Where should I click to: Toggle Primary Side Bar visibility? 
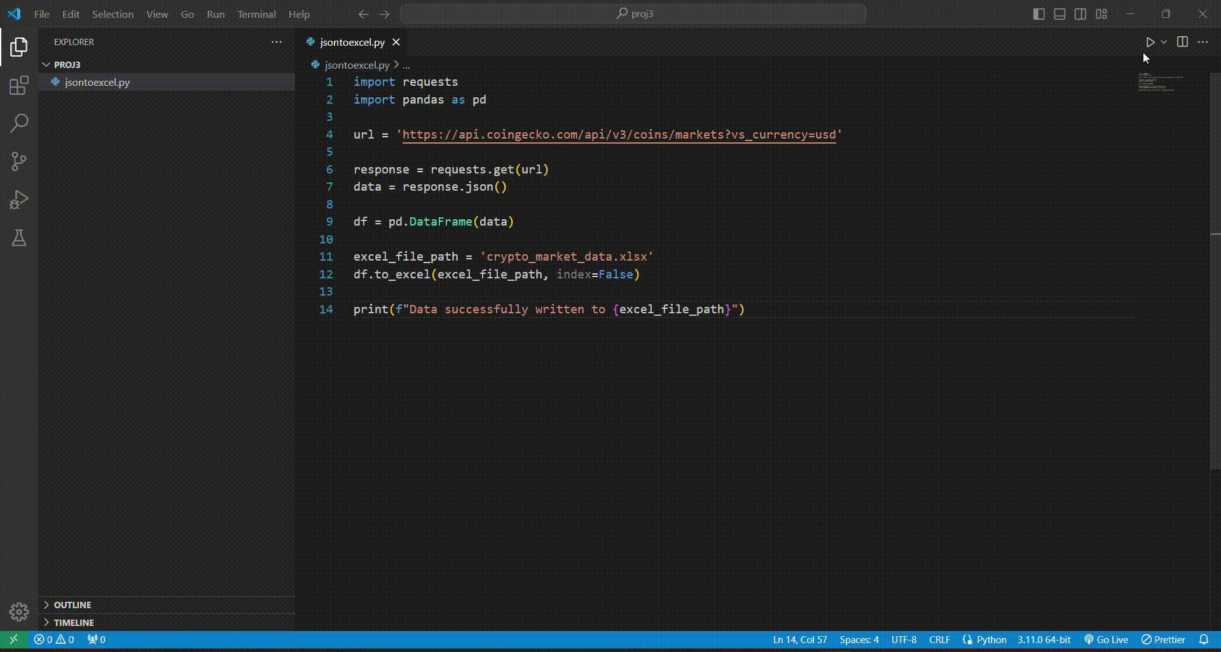click(x=1039, y=14)
